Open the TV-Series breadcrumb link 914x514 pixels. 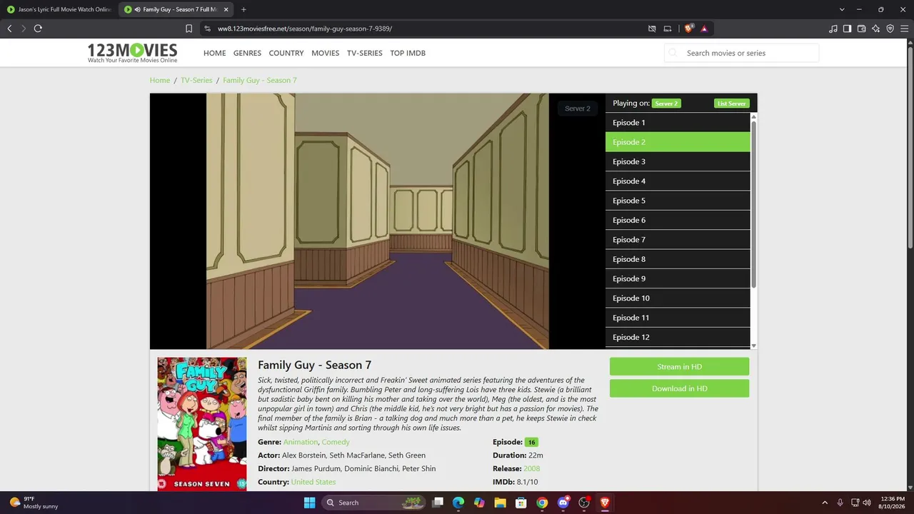pos(196,80)
